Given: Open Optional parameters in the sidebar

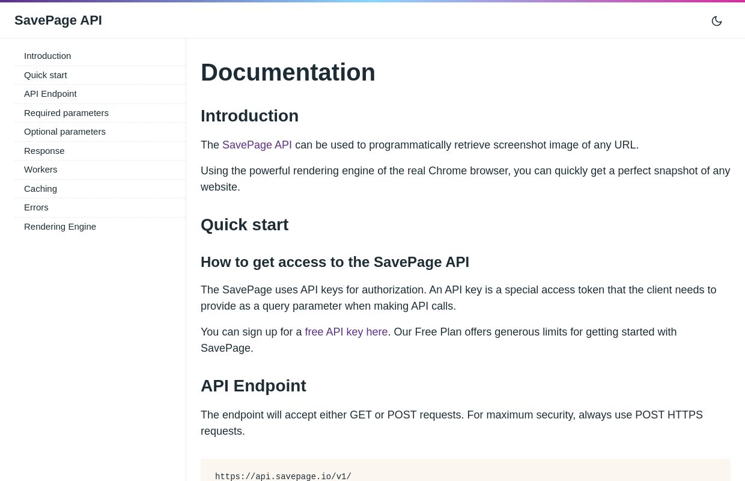Looking at the screenshot, I should tap(100, 132).
